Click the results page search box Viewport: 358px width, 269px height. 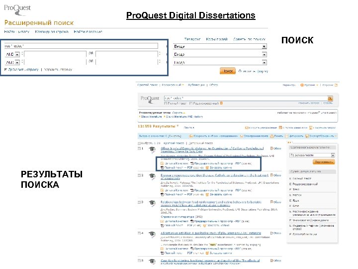pyautogui.click(x=246, y=98)
